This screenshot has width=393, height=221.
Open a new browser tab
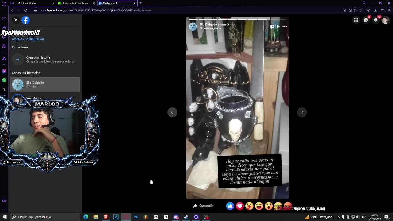click(x=140, y=3)
